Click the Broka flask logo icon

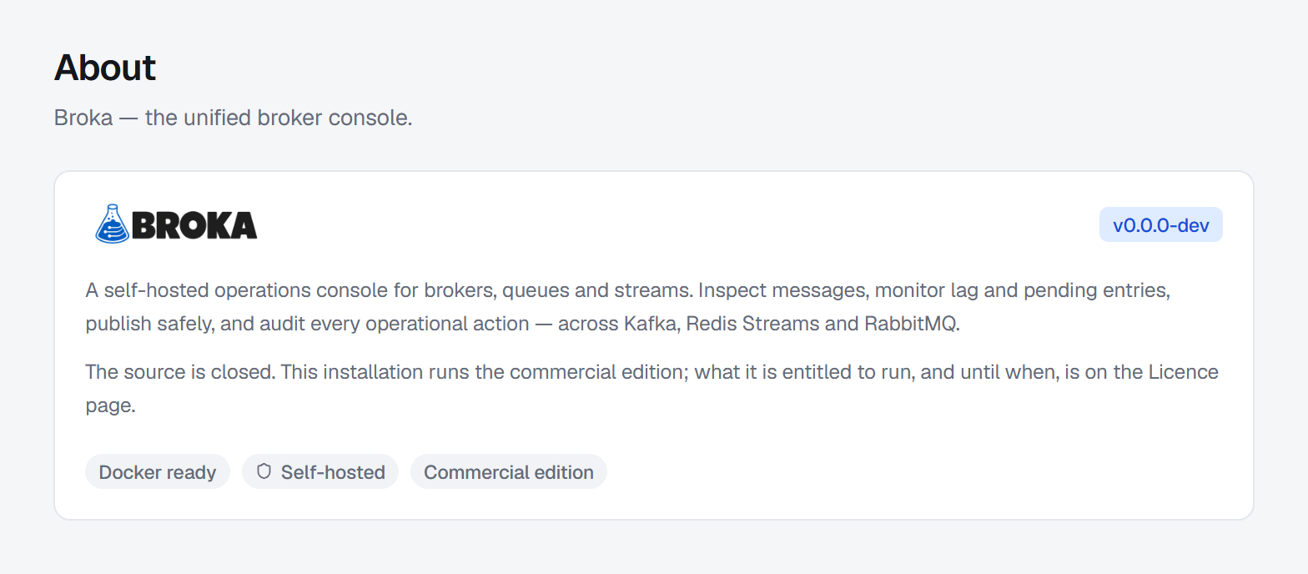[113, 224]
